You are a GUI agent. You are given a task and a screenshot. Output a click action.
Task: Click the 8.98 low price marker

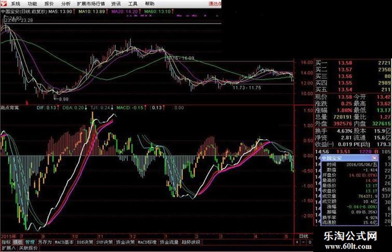click(x=63, y=99)
